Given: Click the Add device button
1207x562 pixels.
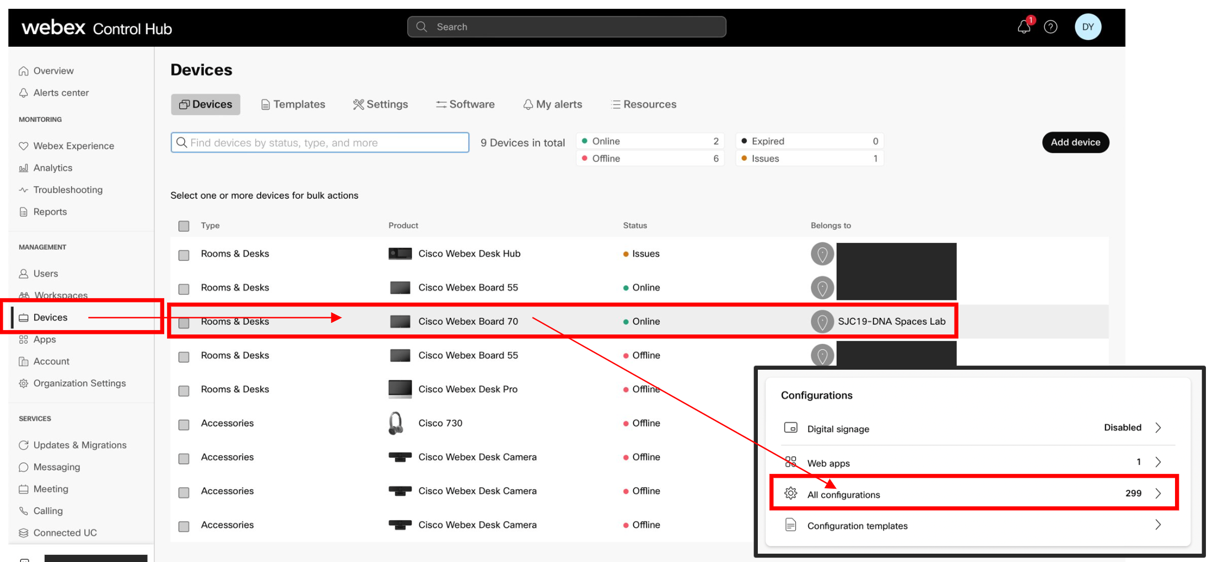Looking at the screenshot, I should [1075, 142].
